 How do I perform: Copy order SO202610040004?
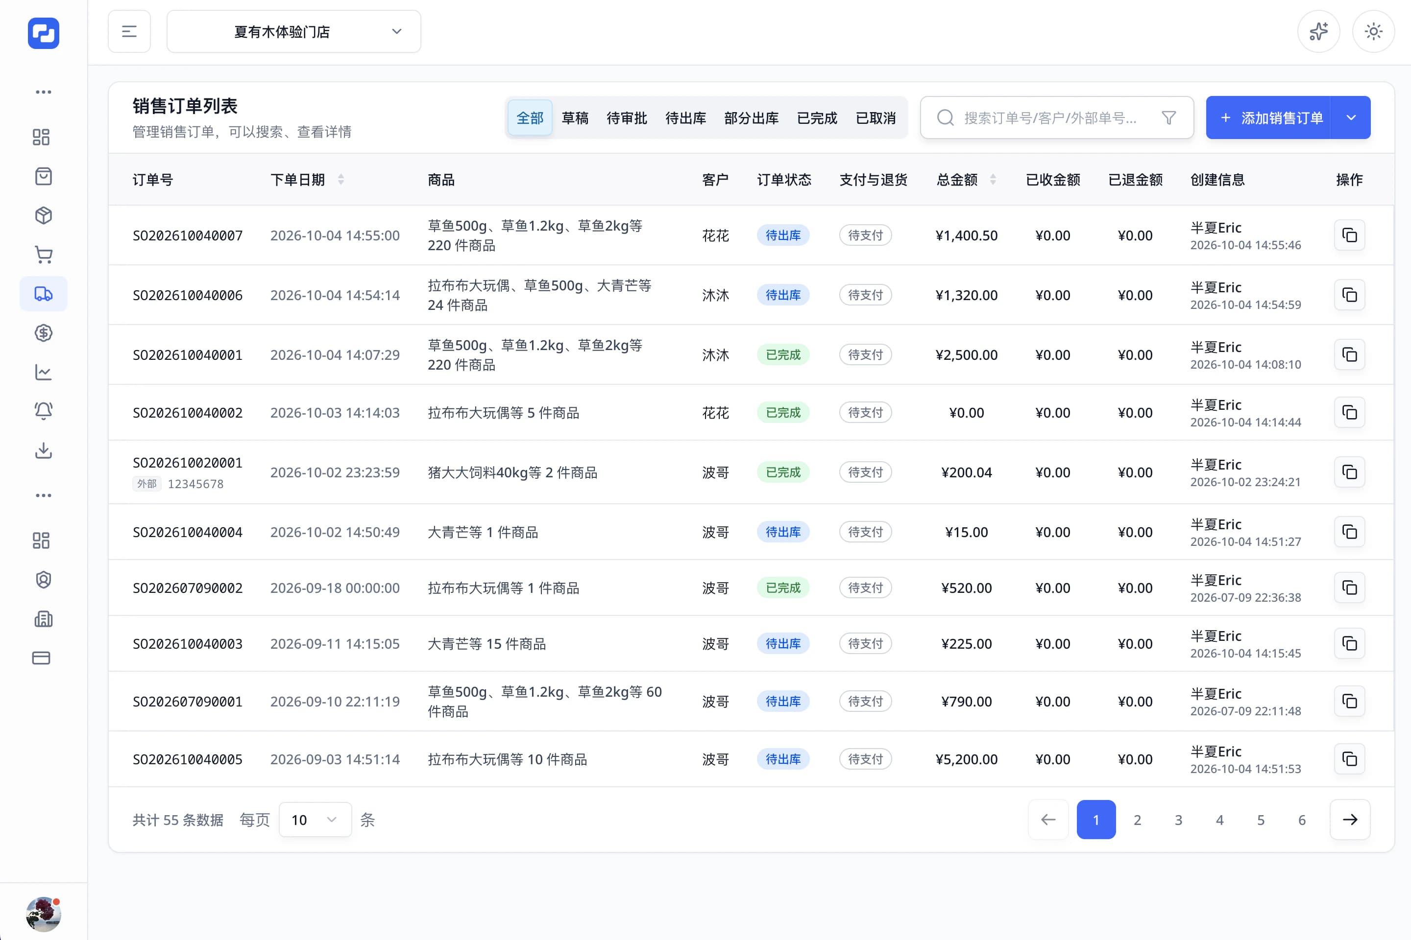tap(1349, 532)
